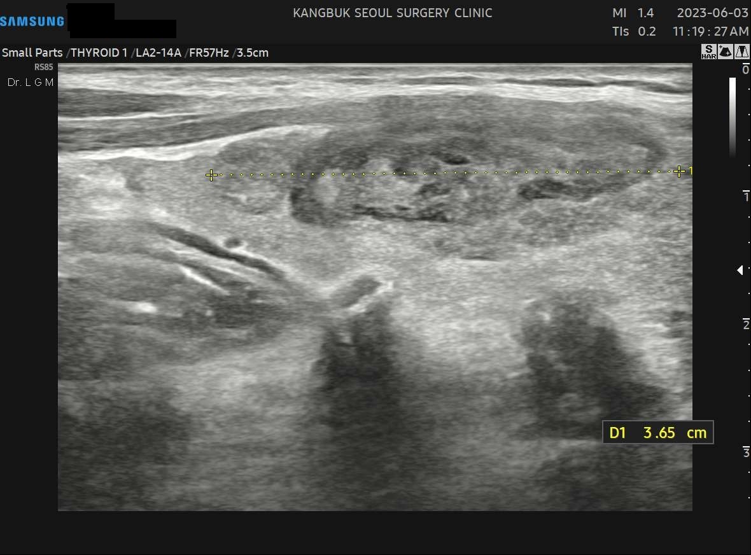Image resolution: width=751 pixels, height=555 pixels.
Task: Click the TIs 0.2 thermal index readout
Action: click(x=633, y=31)
